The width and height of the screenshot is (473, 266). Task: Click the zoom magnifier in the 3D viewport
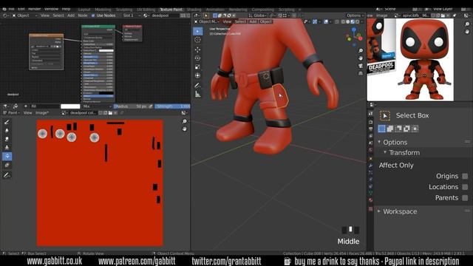coord(361,50)
